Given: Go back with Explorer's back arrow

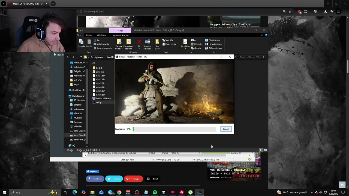Looking at the screenshot, I should pos(68,57).
